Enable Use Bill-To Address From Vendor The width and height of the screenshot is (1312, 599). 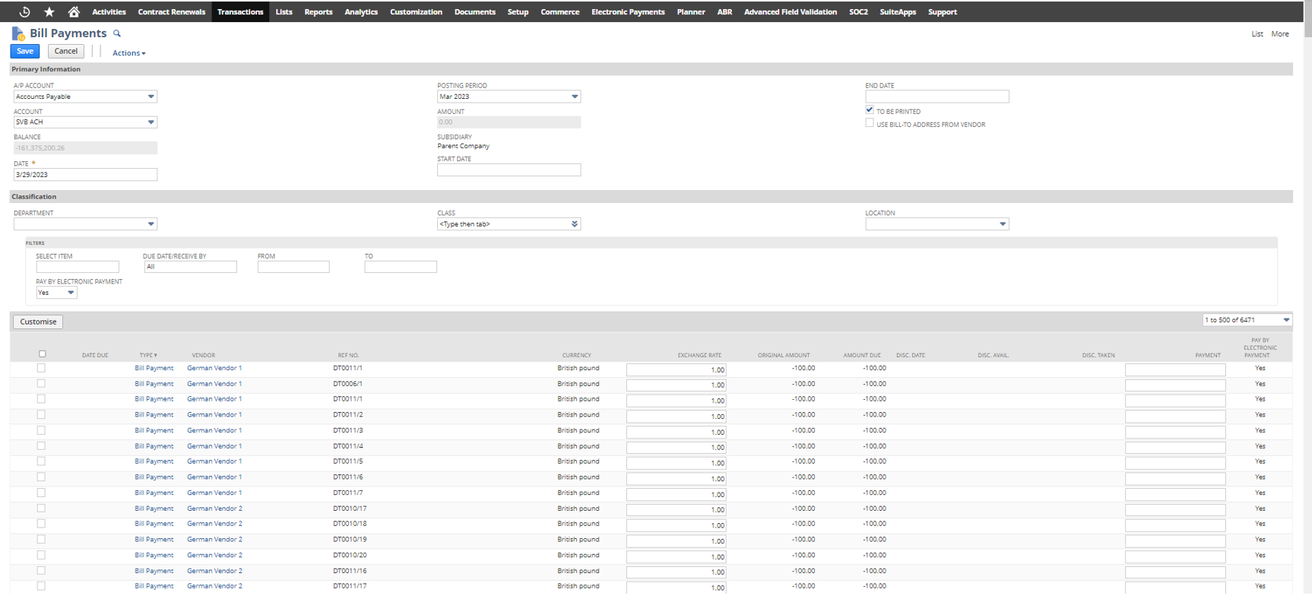pyautogui.click(x=870, y=123)
